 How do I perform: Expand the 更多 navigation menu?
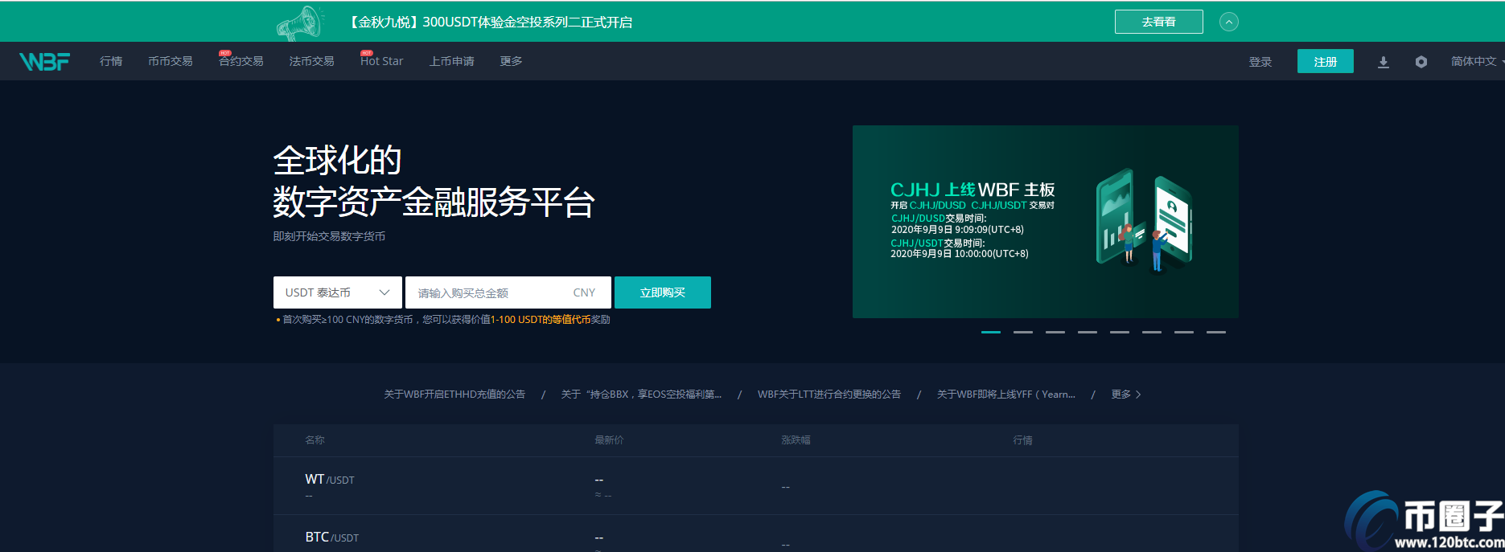point(511,61)
